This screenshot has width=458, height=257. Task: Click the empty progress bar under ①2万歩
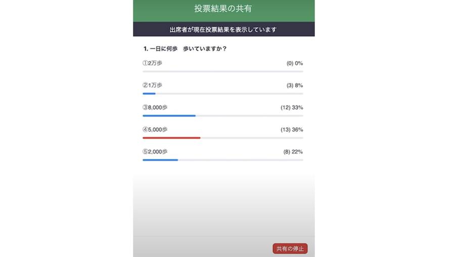223,72
